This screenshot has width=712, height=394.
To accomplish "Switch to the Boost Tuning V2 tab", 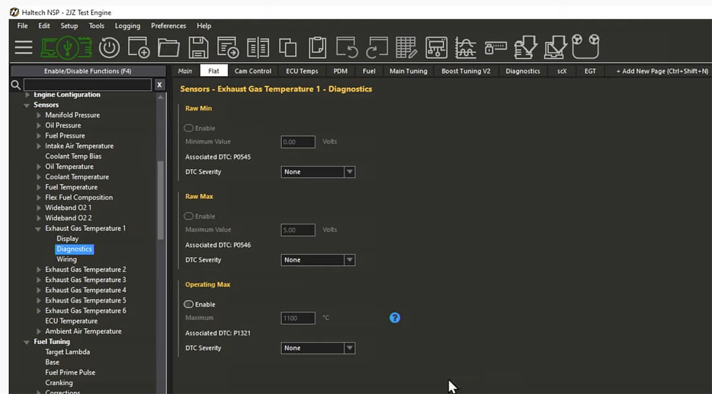I will (x=466, y=71).
